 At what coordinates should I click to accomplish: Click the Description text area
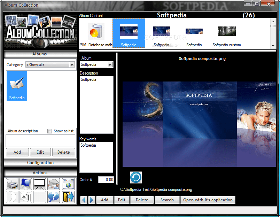[x=96, y=105]
